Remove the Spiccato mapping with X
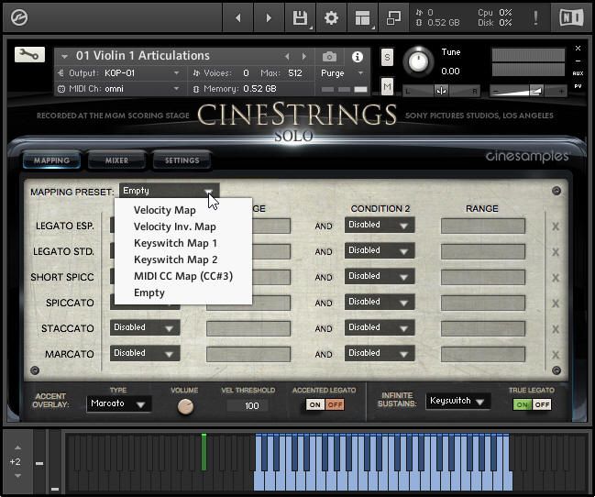 pyautogui.click(x=556, y=304)
